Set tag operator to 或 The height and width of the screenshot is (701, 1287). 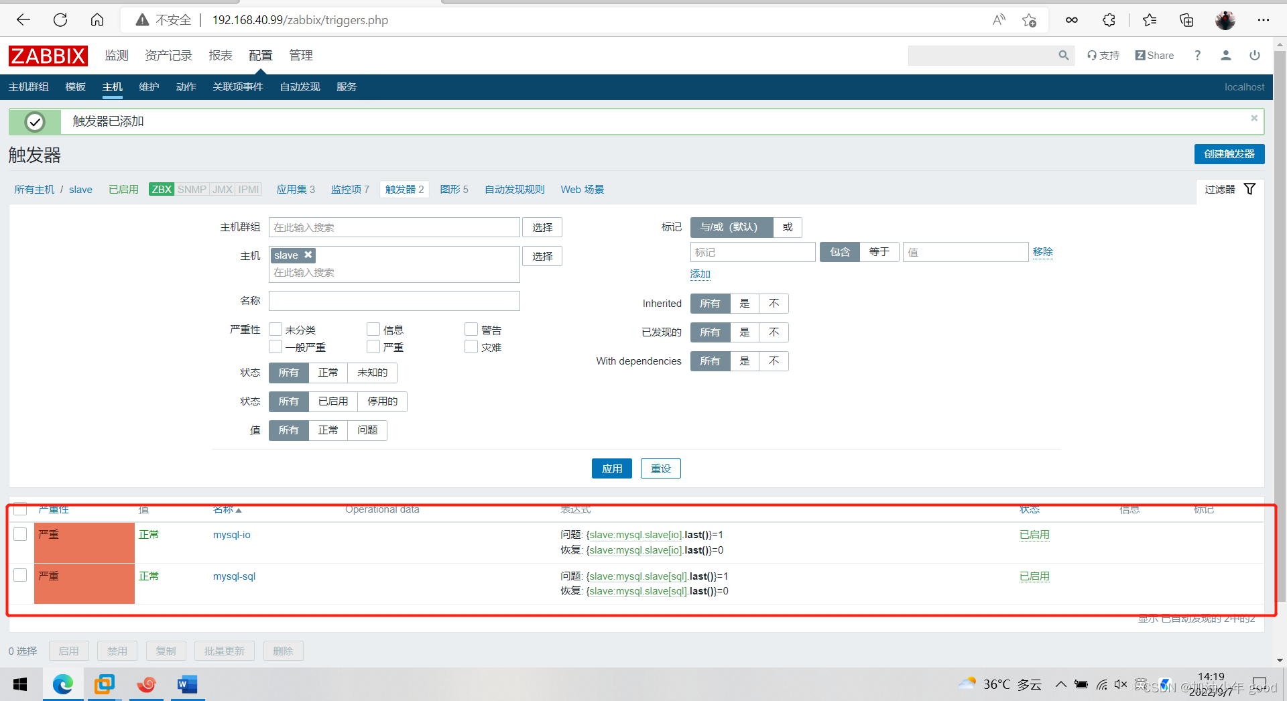point(788,227)
